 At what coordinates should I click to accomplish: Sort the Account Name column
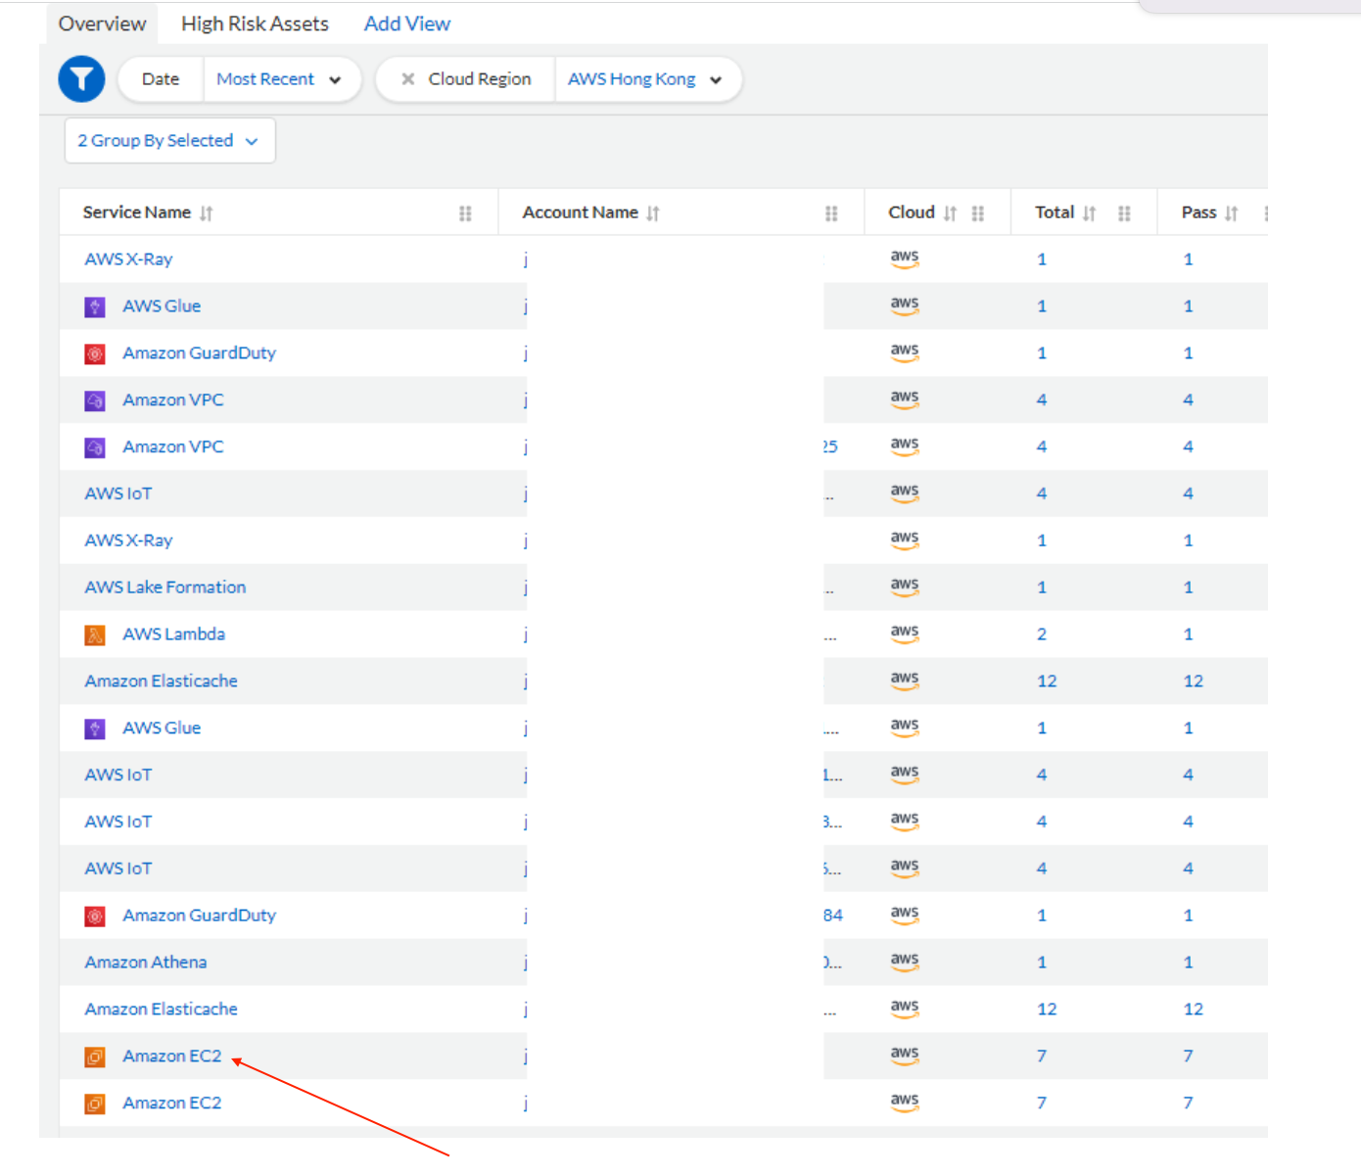pyautogui.click(x=653, y=213)
